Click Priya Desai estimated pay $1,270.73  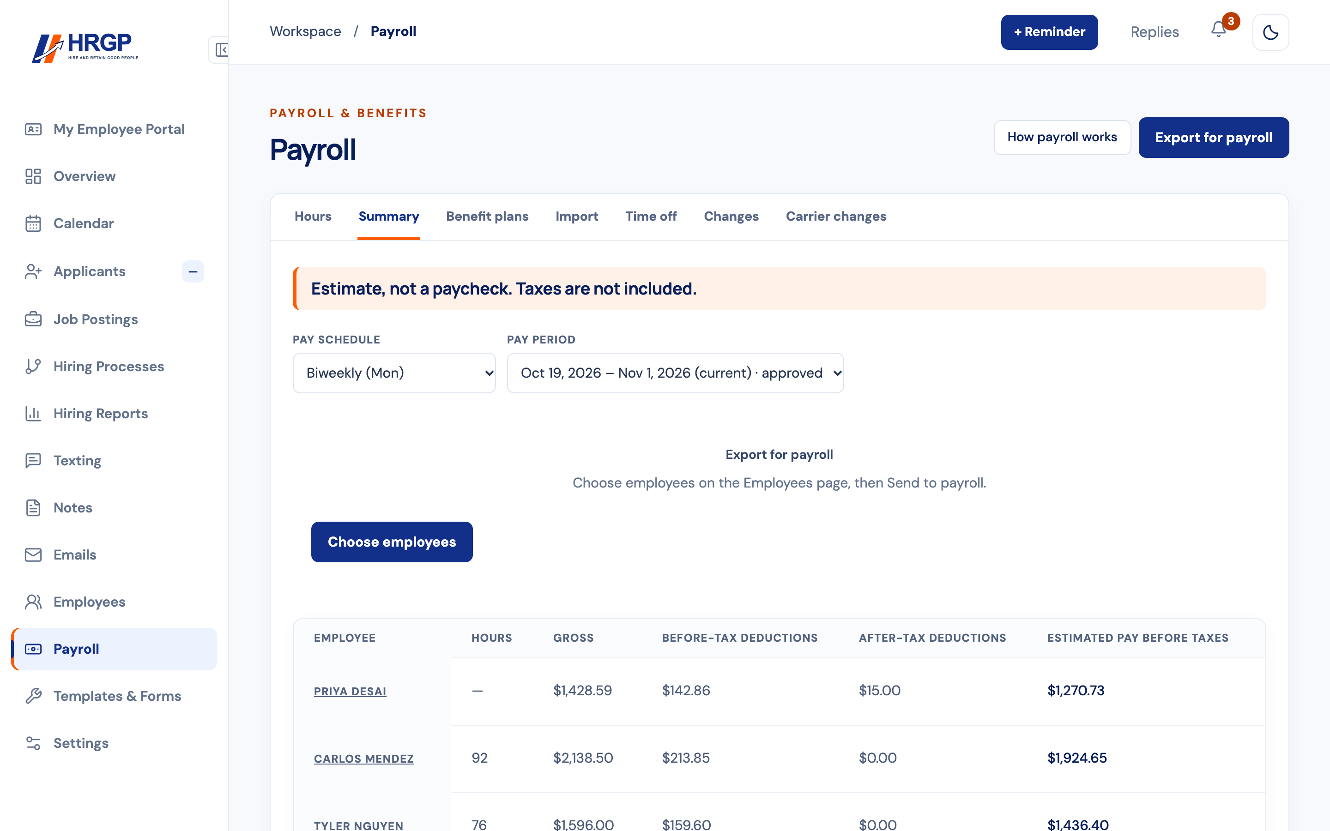1076,690
